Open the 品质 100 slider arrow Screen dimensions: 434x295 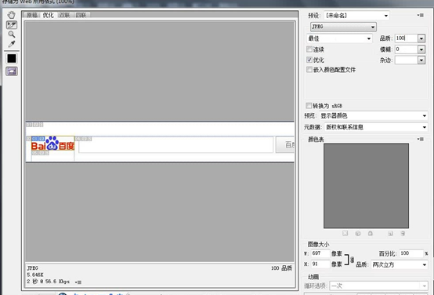pyautogui.click(x=421, y=38)
